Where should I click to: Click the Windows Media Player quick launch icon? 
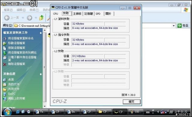28,112
